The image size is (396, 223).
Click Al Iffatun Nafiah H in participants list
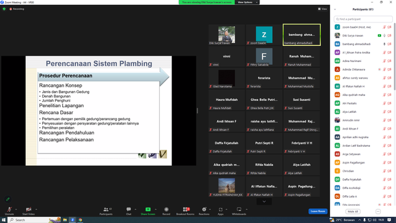coord(353,86)
